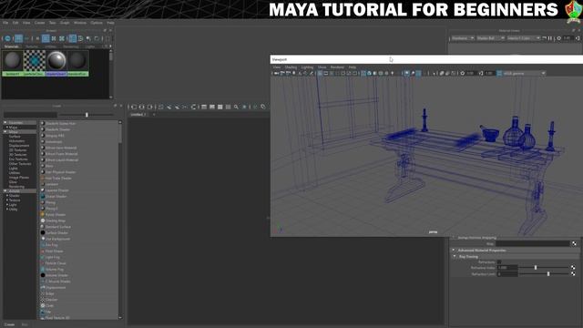This screenshot has width=583, height=328.
Task: Show output connections in graph toolbar
Action: coord(149,108)
